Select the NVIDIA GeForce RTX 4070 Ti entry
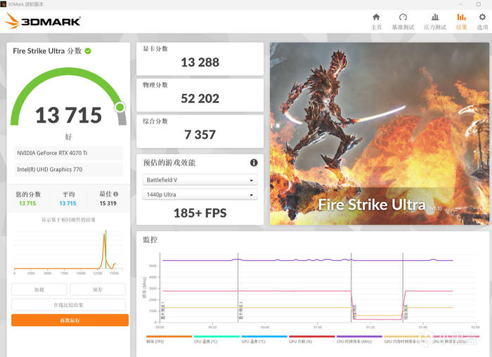The height and width of the screenshot is (357, 492). pyautogui.click(x=68, y=153)
